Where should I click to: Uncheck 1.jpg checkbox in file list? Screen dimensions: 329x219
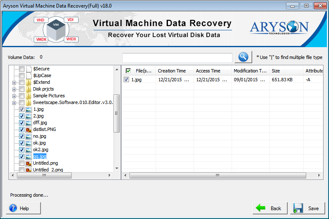click(126, 80)
